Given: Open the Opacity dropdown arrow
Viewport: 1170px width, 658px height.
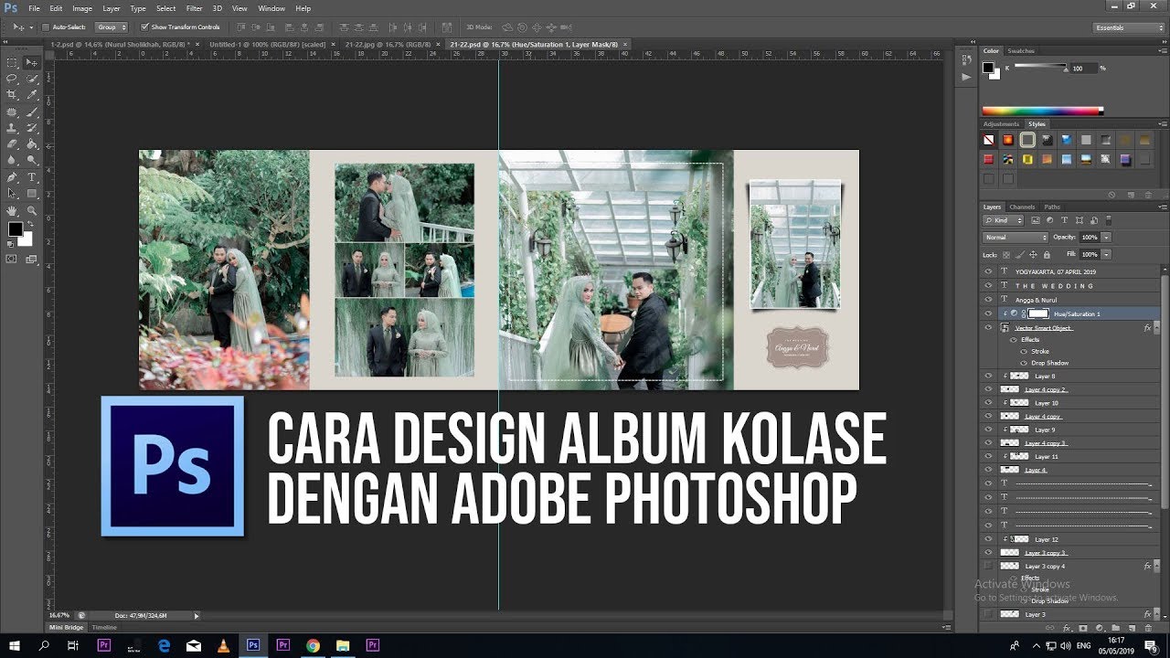Looking at the screenshot, I should coord(1106,237).
